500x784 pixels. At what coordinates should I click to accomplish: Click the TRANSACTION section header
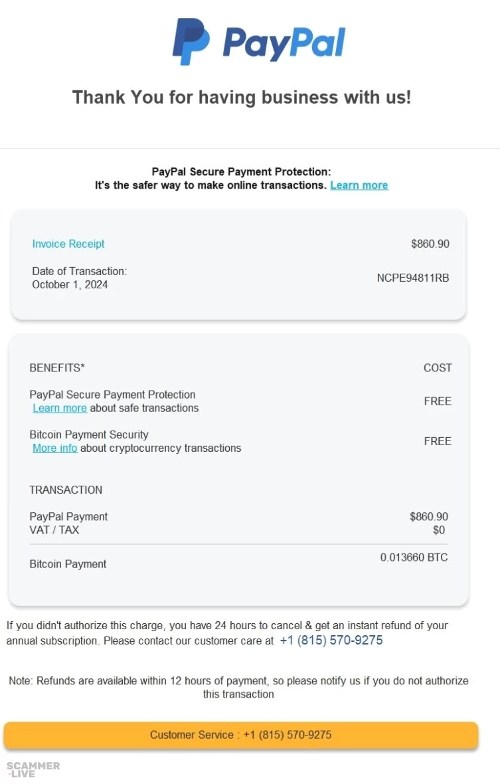(x=66, y=490)
